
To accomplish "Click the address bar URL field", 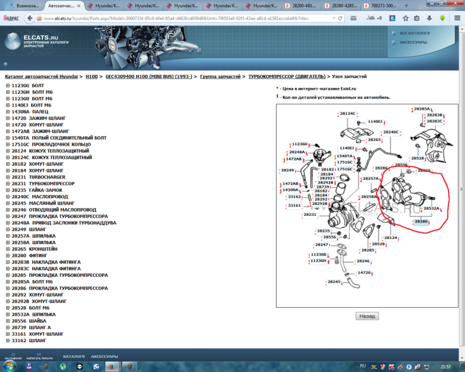I will 187,18.
